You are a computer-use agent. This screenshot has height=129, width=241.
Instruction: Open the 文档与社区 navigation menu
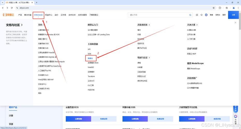click(38, 15)
